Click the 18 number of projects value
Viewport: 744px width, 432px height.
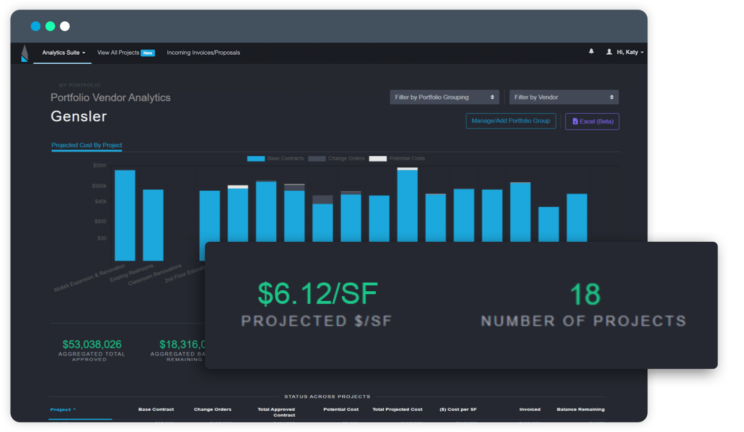[x=585, y=294]
